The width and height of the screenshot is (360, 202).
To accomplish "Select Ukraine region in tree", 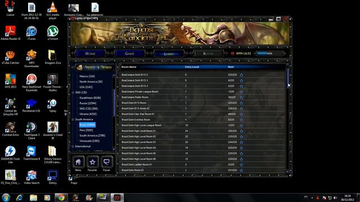I will [88, 114].
